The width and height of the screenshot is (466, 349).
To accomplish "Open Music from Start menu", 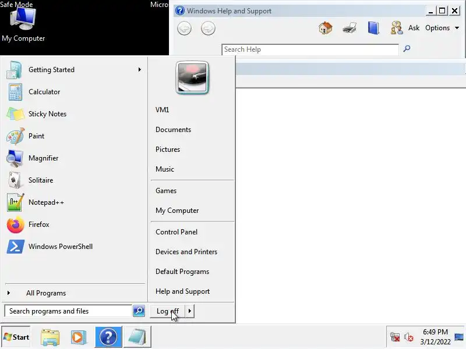I will [x=165, y=169].
